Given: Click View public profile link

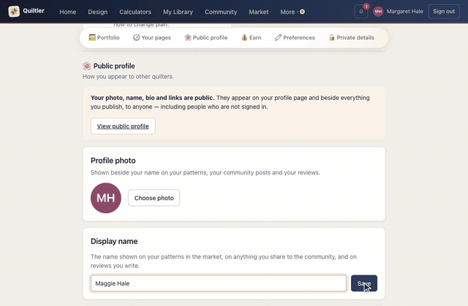Looking at the screenshot, I should click(x=123, y=126).
